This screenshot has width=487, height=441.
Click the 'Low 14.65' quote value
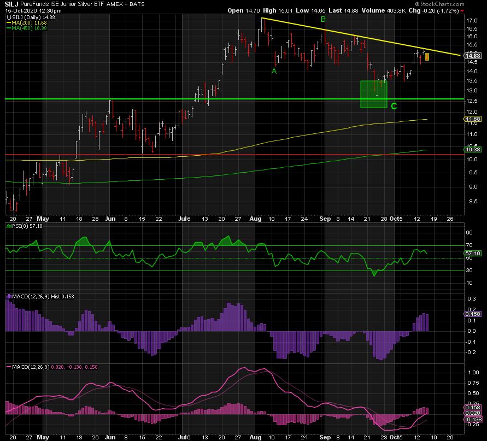click(x=310, y=10)
